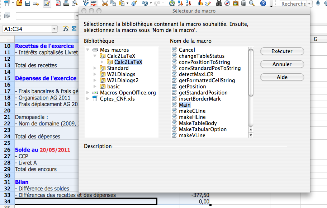
Task: Click the Sort Ascending icon
Action: click(180, 4)
